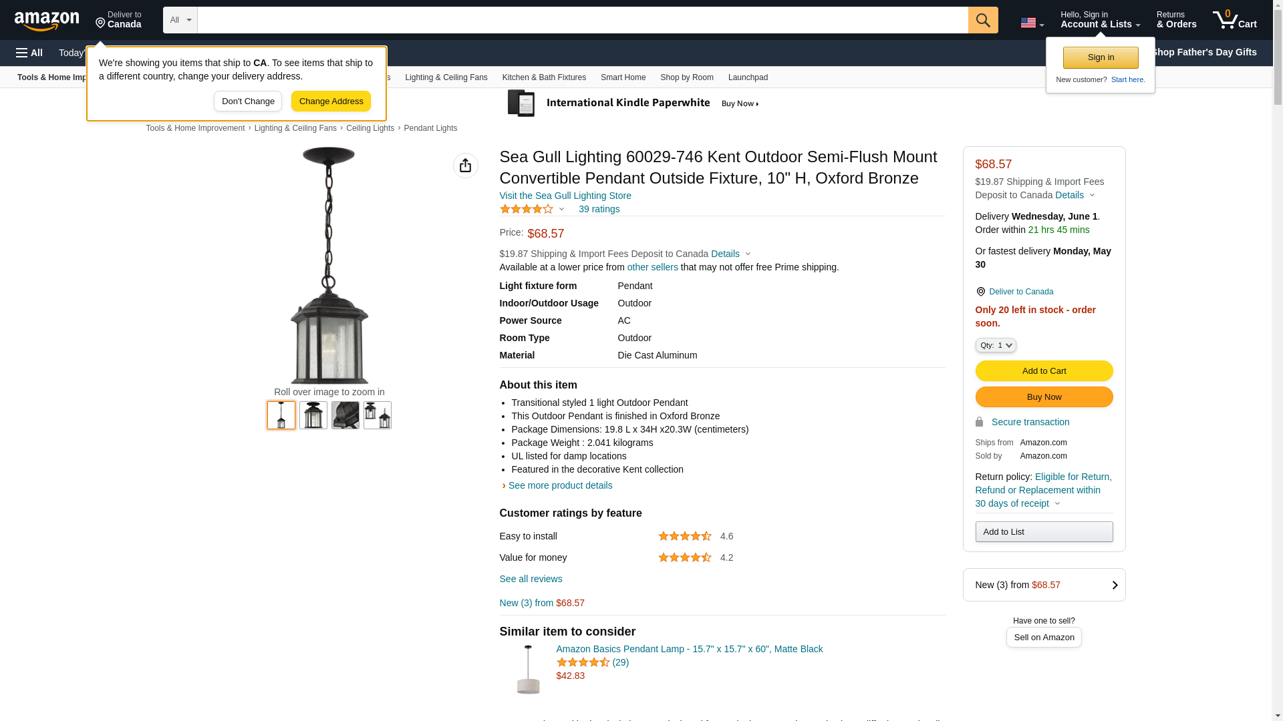The image size is (1283, 721).
Task: Visit the Sea Gull Lighting Store link
Action: (565, 196)
